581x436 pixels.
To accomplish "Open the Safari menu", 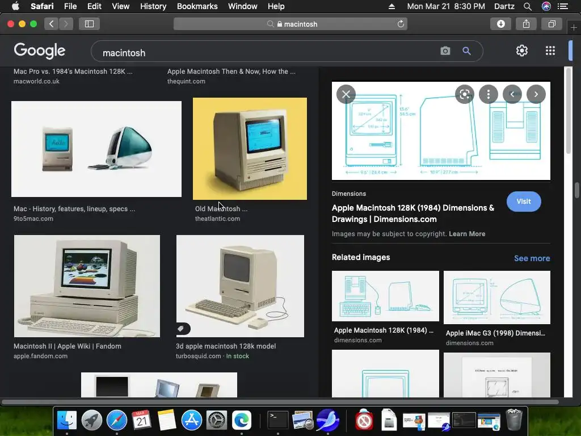I will tap(42, 6).
